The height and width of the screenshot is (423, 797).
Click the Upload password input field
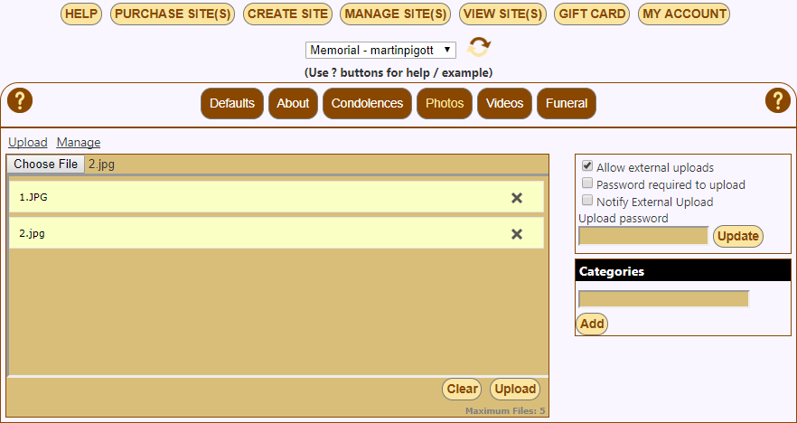[643, 236]
